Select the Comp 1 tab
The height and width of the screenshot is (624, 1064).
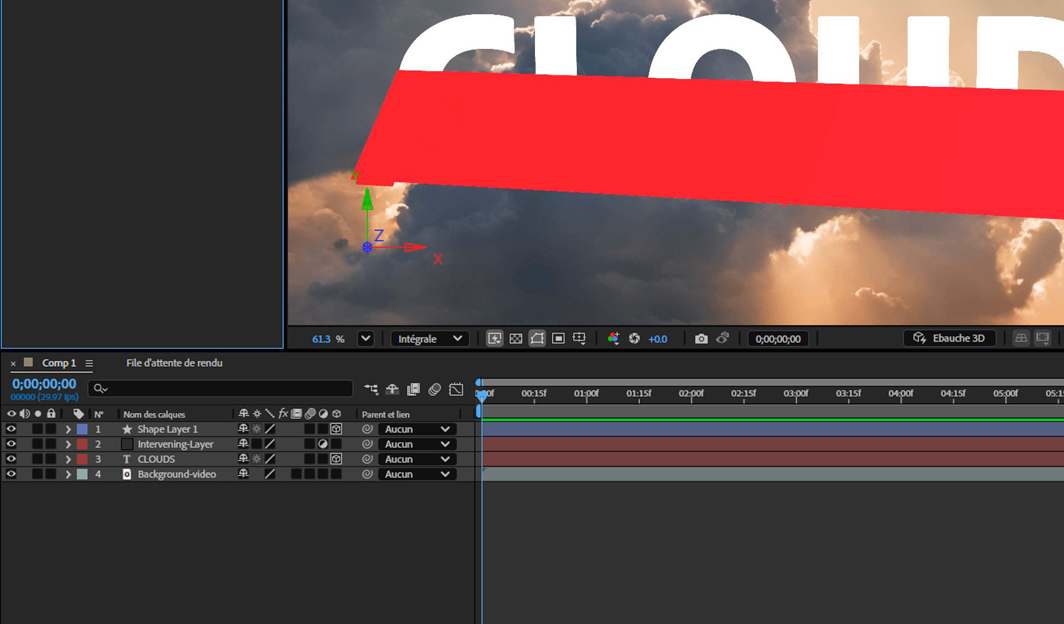pyautogui.click(x=59, y=363)
